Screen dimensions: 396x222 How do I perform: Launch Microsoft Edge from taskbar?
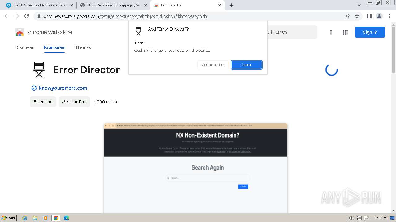(66, 218)
